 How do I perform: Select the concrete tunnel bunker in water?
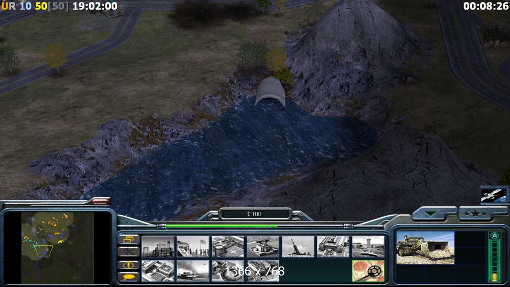pyautogui.click(x=270, y=92)
